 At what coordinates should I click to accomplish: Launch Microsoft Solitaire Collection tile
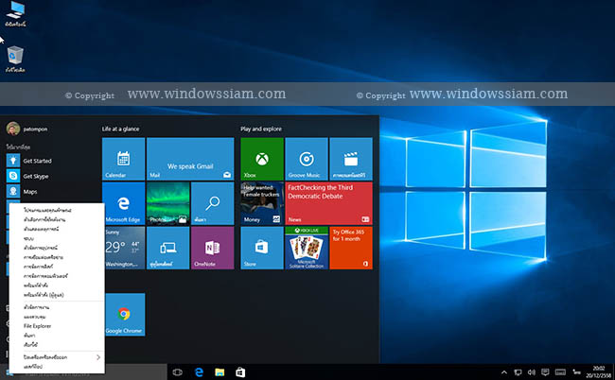point(307,248)
